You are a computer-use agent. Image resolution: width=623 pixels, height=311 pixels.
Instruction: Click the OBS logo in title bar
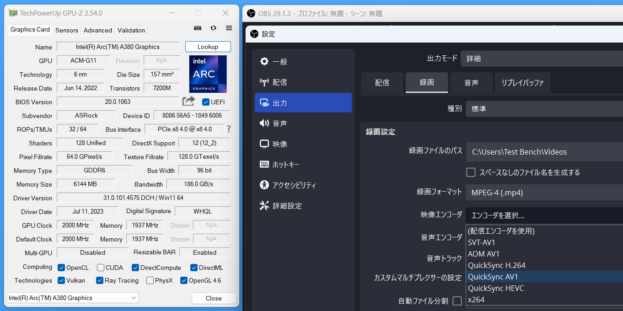[x=251, y=13]
